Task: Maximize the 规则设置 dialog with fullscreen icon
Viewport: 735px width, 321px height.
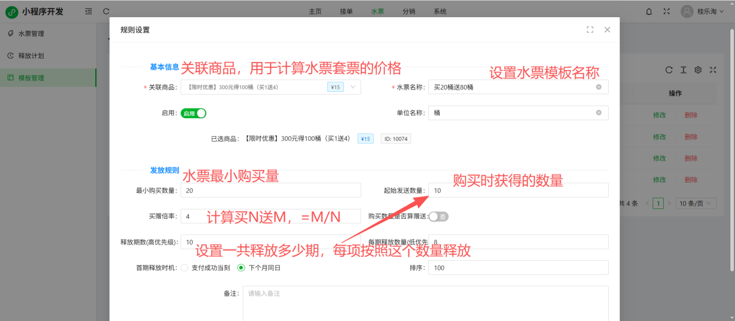Action: point(590,30)
